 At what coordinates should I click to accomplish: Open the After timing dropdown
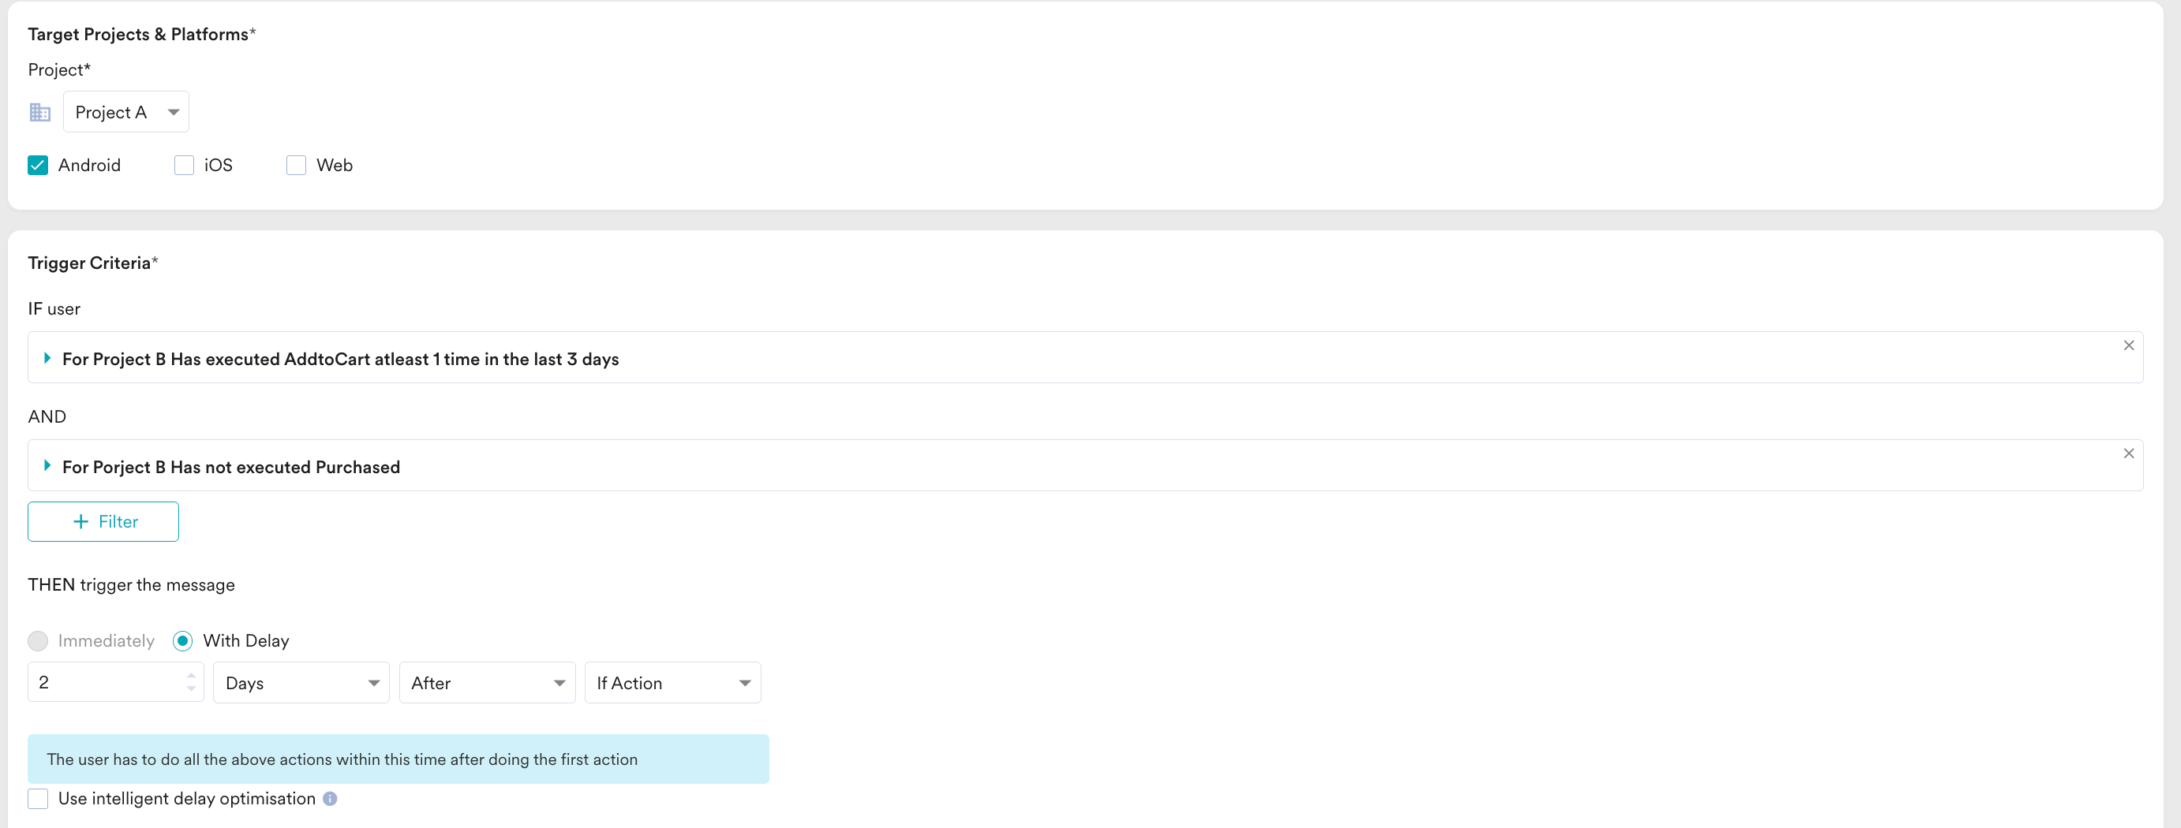pyautogui.click(x=487, y=683)
